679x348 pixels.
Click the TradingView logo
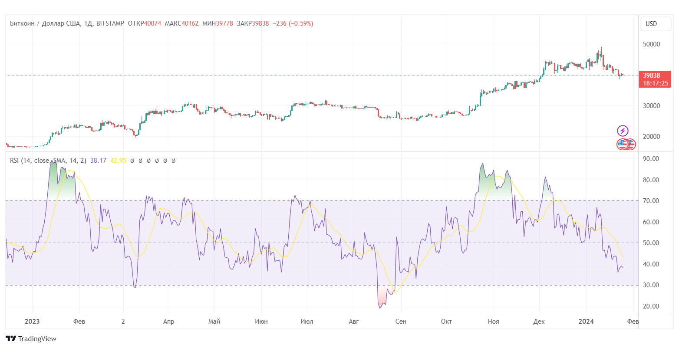click(x=31, y=338)
